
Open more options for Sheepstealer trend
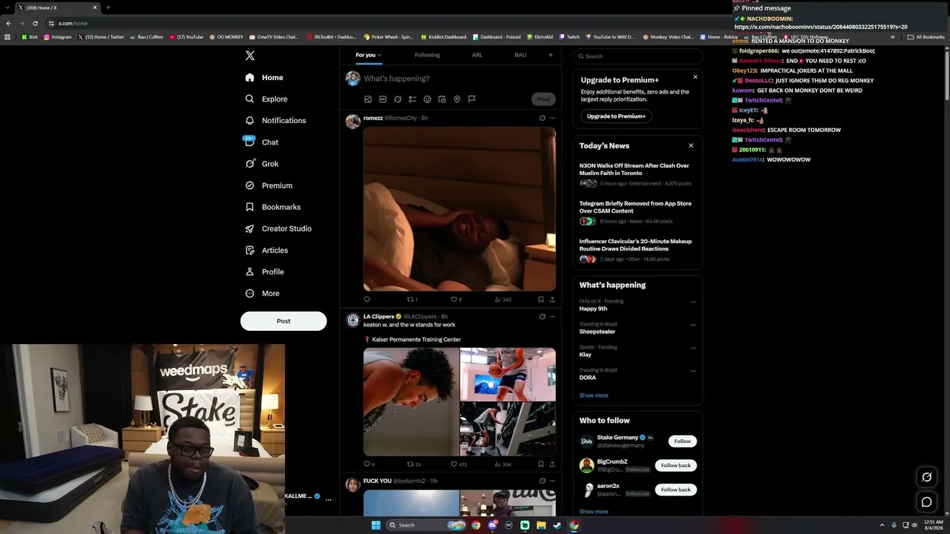(693, 325)
